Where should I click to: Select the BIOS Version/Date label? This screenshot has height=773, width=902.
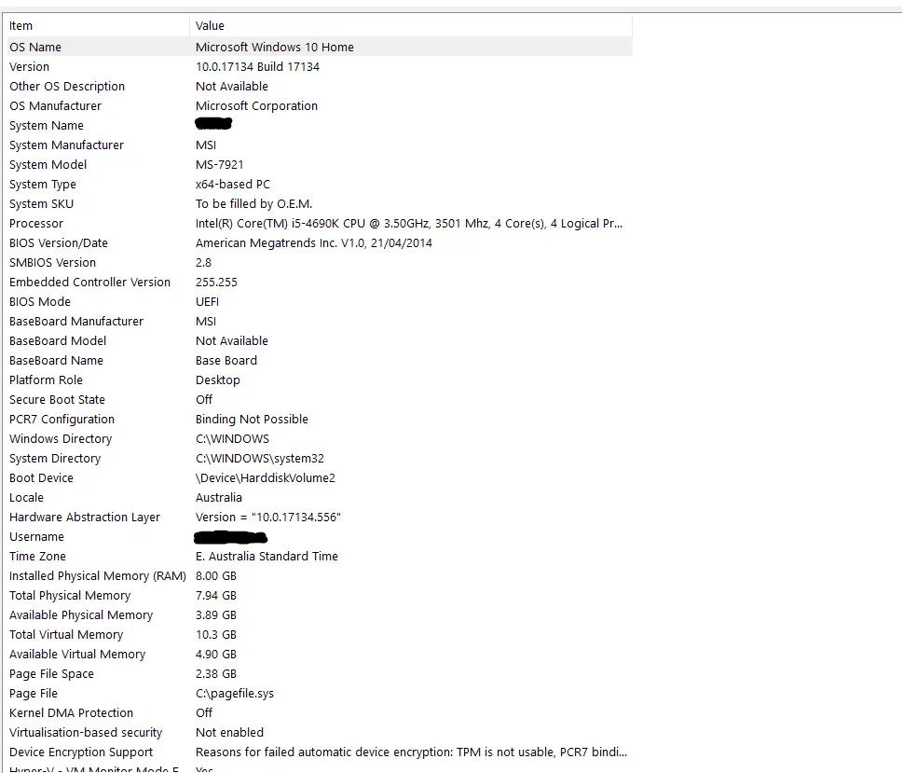coord(59,242)
